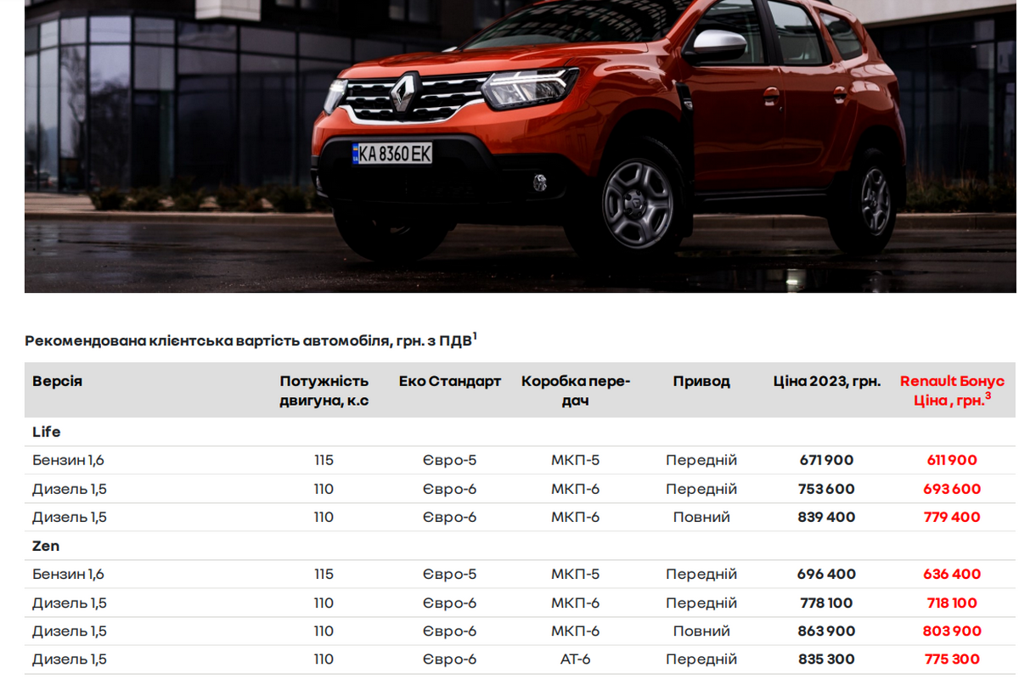
Task: Click the table title Рекомендована клієнтська вартість
Action: pos(248,341)
